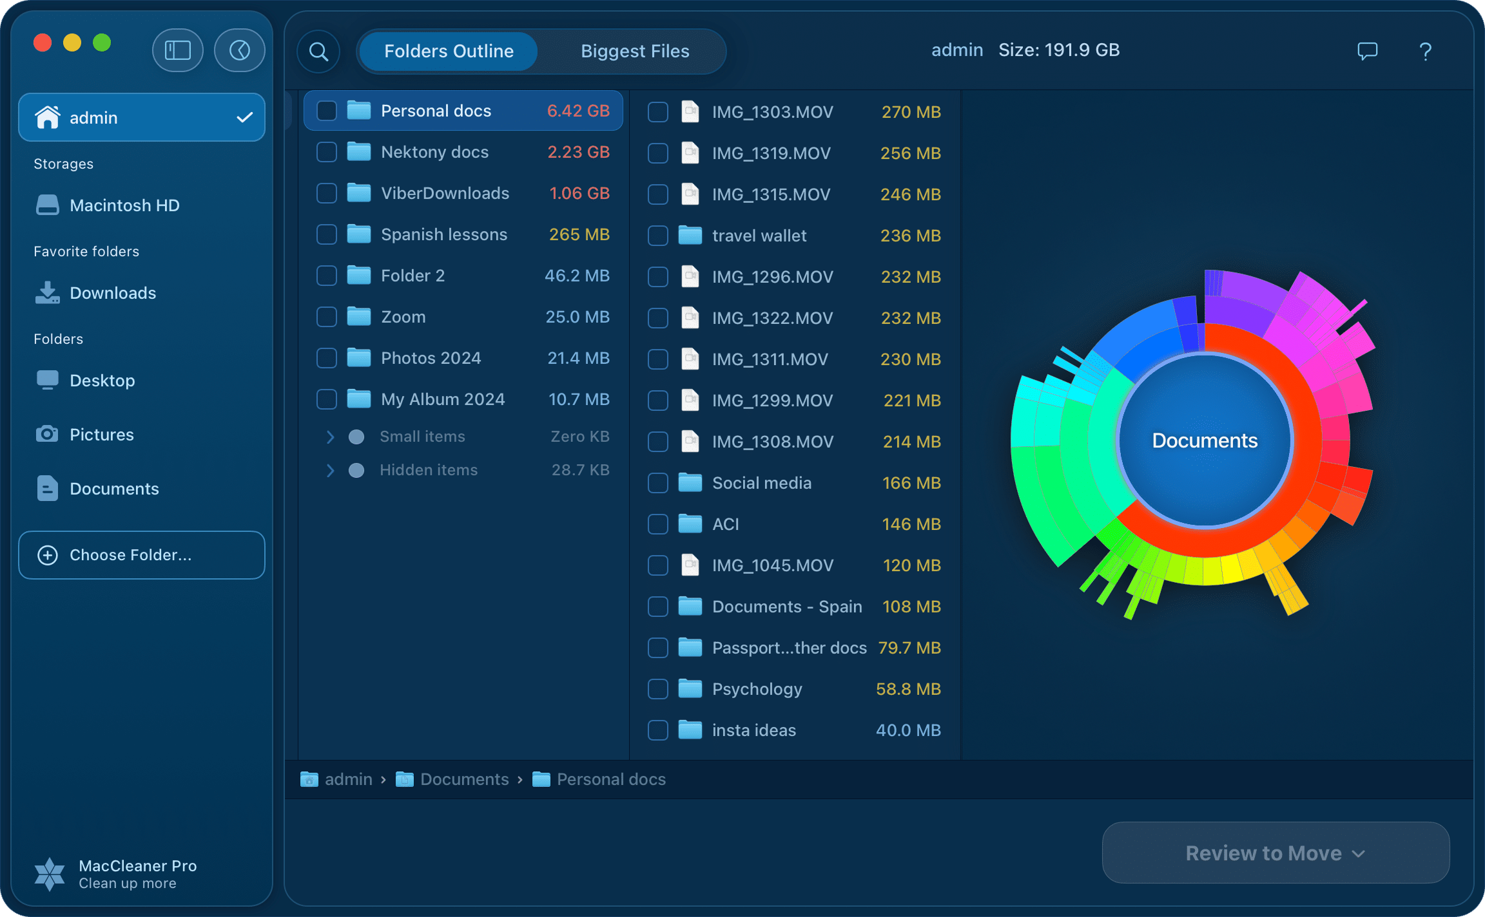This screenshot has height=917, width=1485.
Task: Open Pictures folder in sidebar
Action: pyautogui.click(x=102, y=435)
